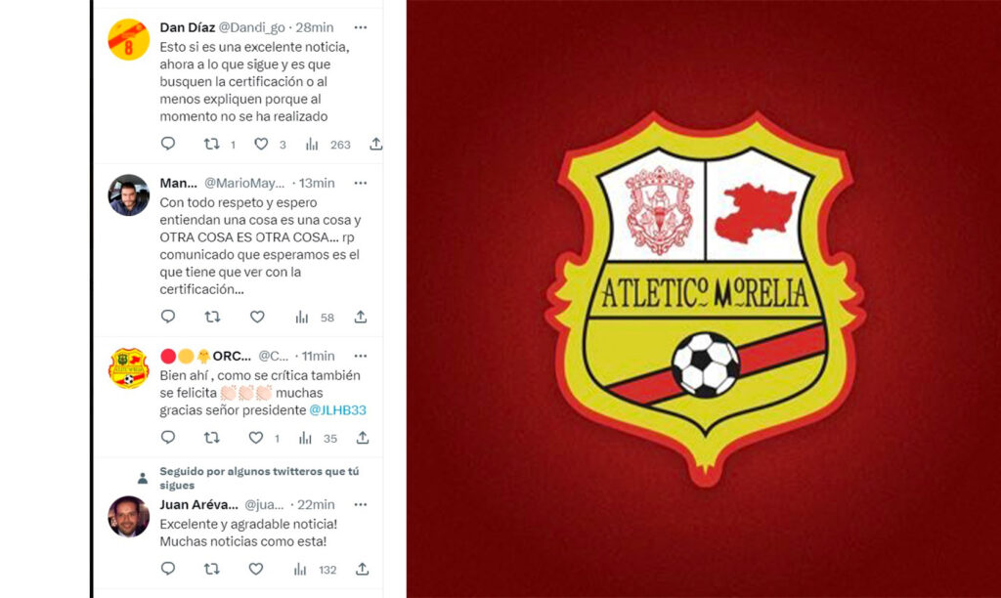
Task: Like Dan Díaz's tweet
Action: (x=260, y=145)
